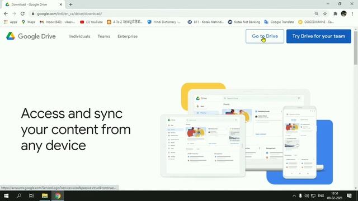Open the Individuals menu item
The width and height of the screenshot is (358, 201).
click(x=79, y=36)
